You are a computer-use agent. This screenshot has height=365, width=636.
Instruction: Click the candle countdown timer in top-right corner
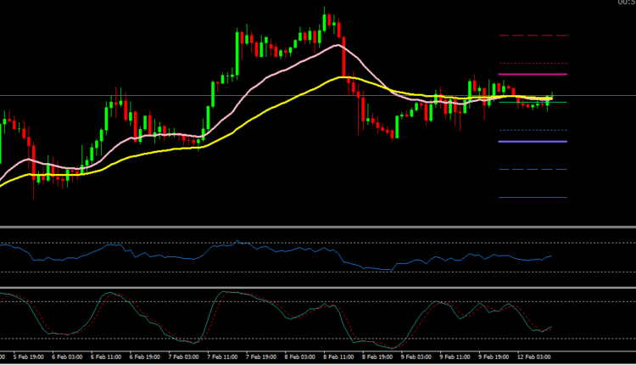pyautogui.click(x=627, y=3)
